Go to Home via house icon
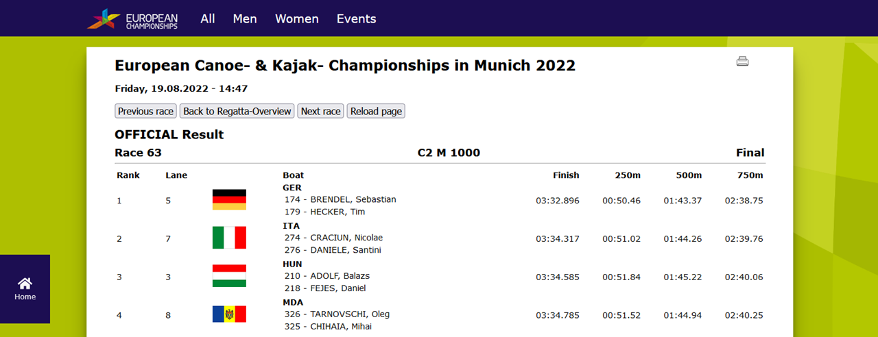 [x=25, y=289]
